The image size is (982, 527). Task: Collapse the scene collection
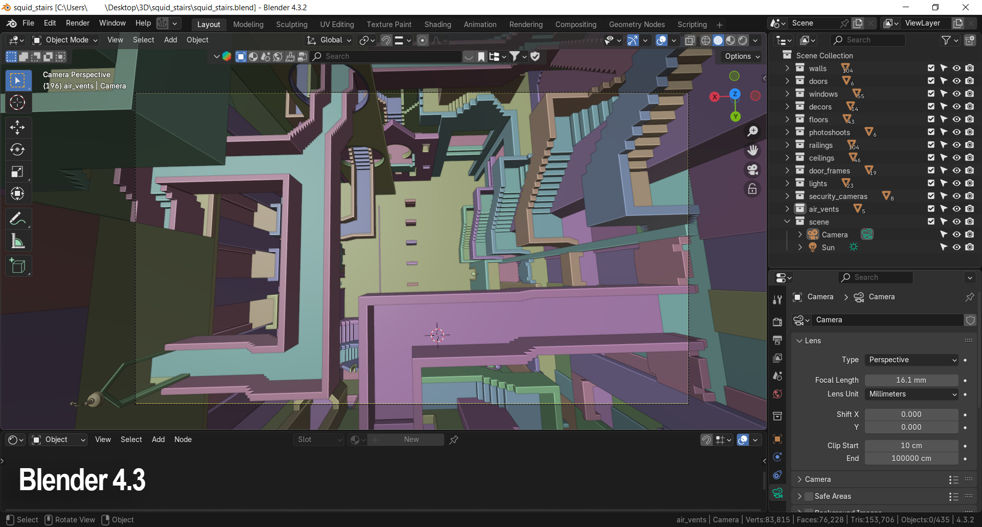(787, 222)
